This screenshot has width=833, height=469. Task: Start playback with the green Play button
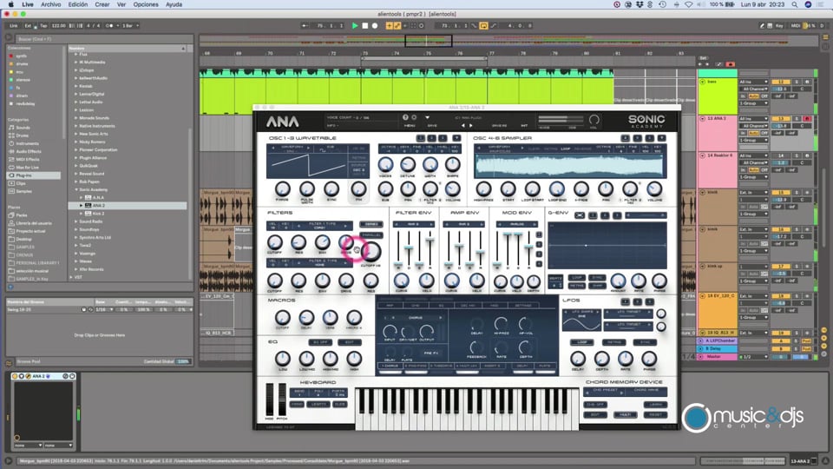355,25
